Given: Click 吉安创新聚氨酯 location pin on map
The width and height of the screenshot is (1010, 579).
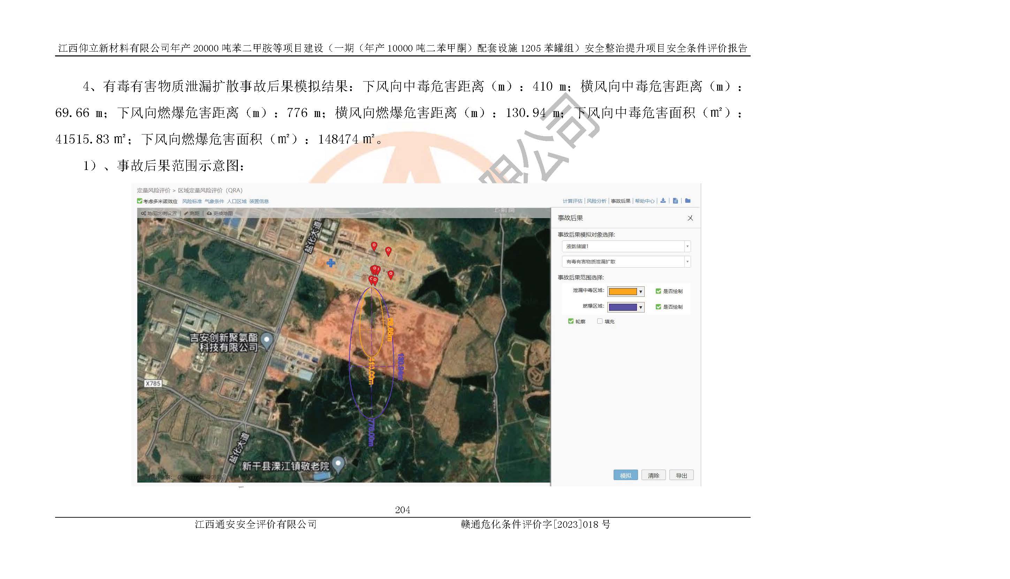Looking at the screenshot, I should pyautogui.click(x=267, y=340).
